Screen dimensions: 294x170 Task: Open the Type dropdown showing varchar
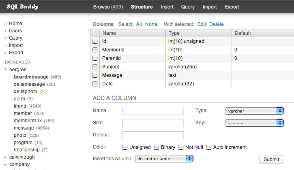tap(254, 110)
